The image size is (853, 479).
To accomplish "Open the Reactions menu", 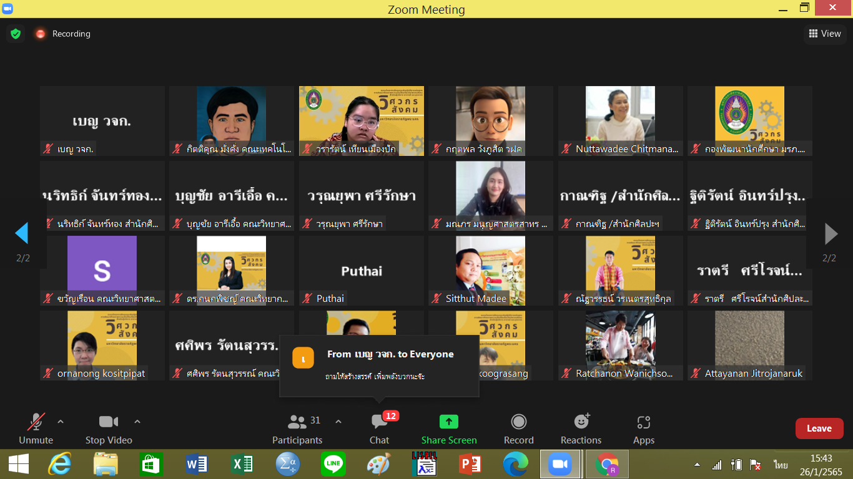I will 581,430.
